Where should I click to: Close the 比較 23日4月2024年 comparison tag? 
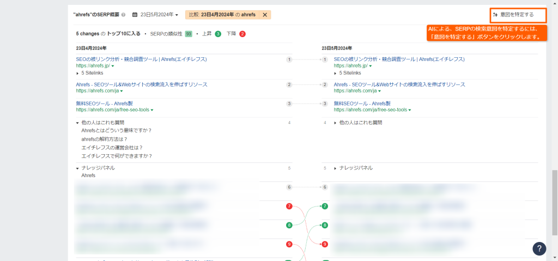265,15
